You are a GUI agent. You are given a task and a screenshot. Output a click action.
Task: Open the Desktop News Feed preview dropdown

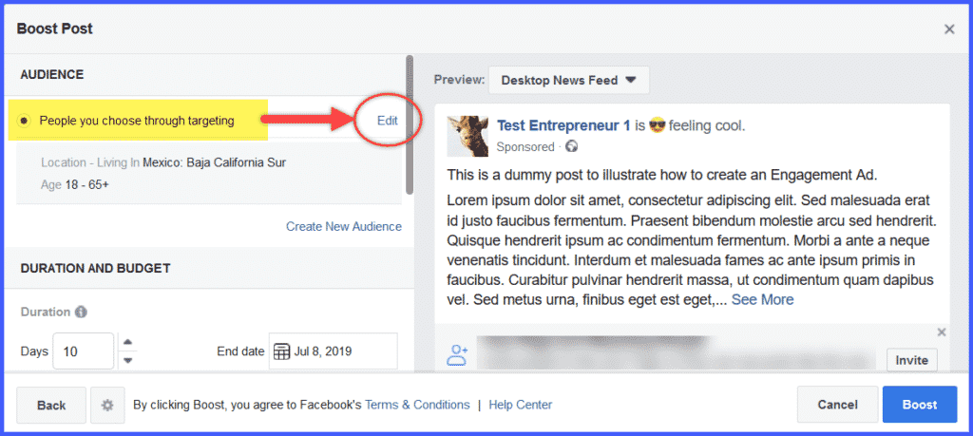tap(569, 80)
